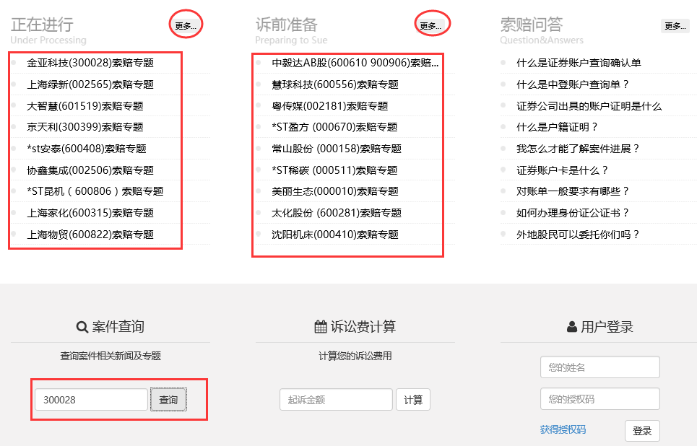Follow the 获得授权码 link
The height and width of the screenshot is (446, 697).
[x=563, y=429]
